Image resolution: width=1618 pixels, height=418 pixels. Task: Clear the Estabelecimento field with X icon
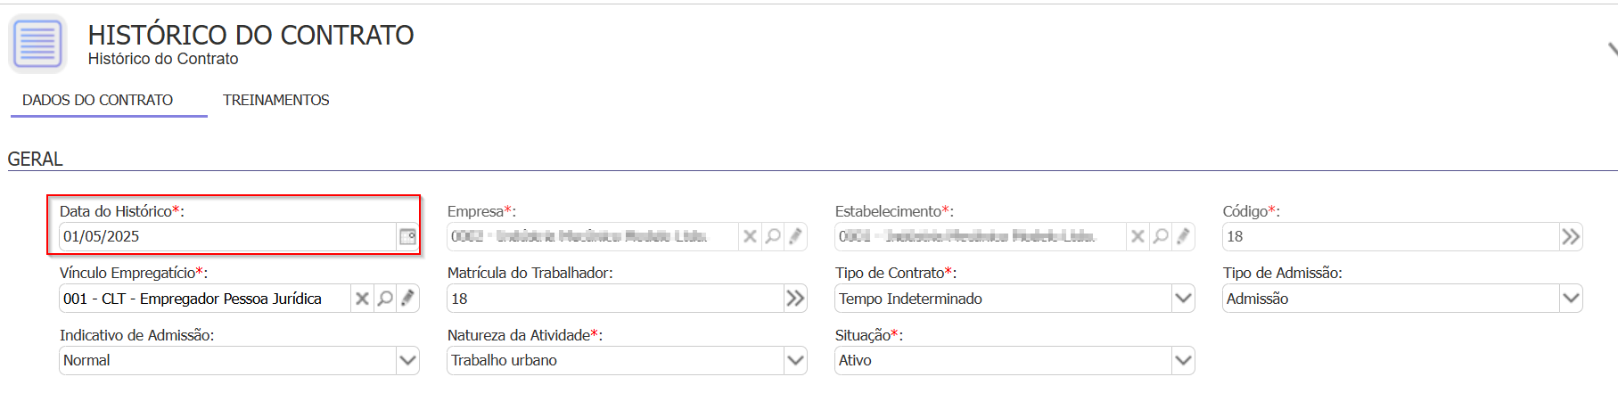(1138, 236)
